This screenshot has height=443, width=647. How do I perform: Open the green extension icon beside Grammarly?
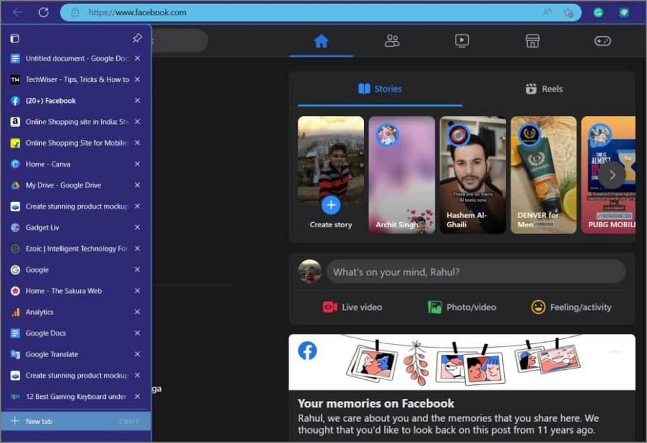(624, 13)
